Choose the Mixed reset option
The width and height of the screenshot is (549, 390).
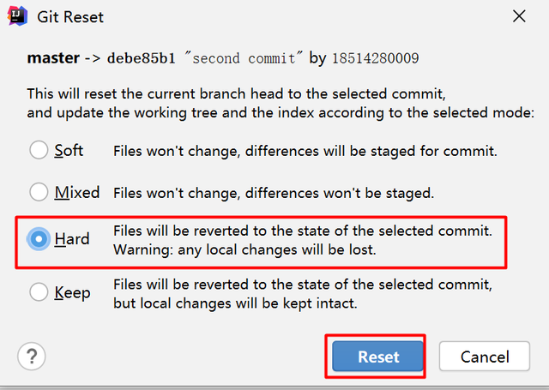pyautogui.click(x=39, y=192)
